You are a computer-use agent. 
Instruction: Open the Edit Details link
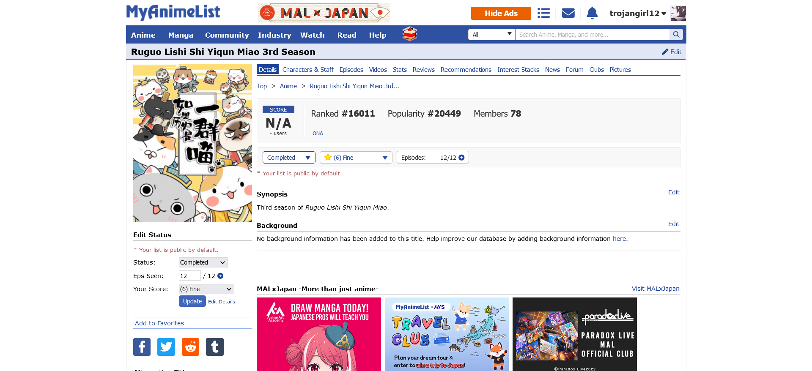coord(222,302)
